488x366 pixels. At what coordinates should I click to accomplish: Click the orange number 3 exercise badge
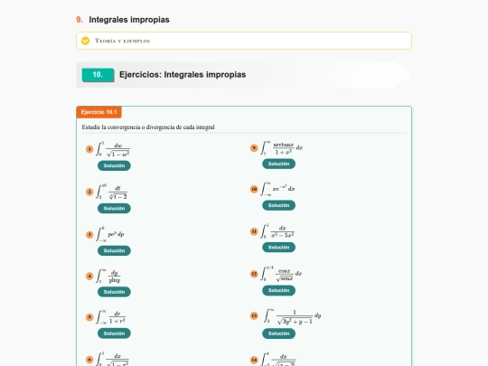click(89, 234)
